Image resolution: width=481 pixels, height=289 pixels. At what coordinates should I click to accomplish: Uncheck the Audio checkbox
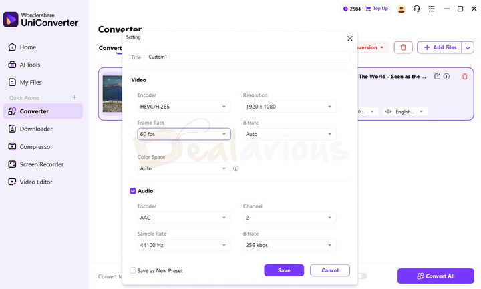[133, 191]
